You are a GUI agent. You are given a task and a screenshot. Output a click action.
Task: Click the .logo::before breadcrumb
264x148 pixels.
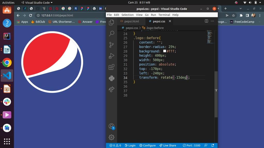coord(155,28)
